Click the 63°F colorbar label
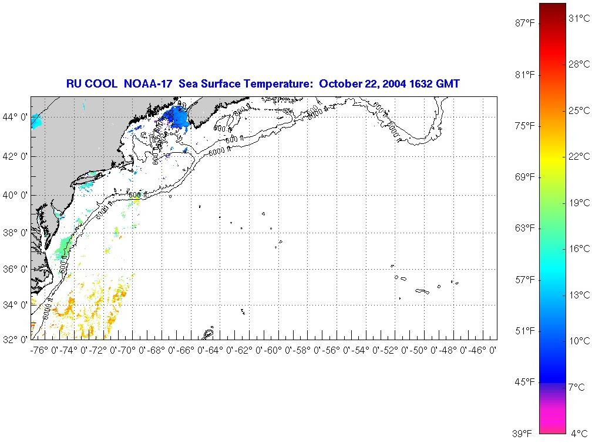592x443 pixels. pos(525,229)
